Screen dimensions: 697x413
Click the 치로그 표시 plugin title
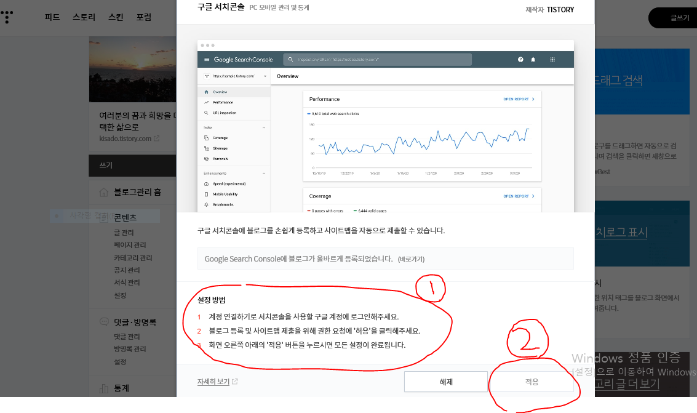[621, 232]
